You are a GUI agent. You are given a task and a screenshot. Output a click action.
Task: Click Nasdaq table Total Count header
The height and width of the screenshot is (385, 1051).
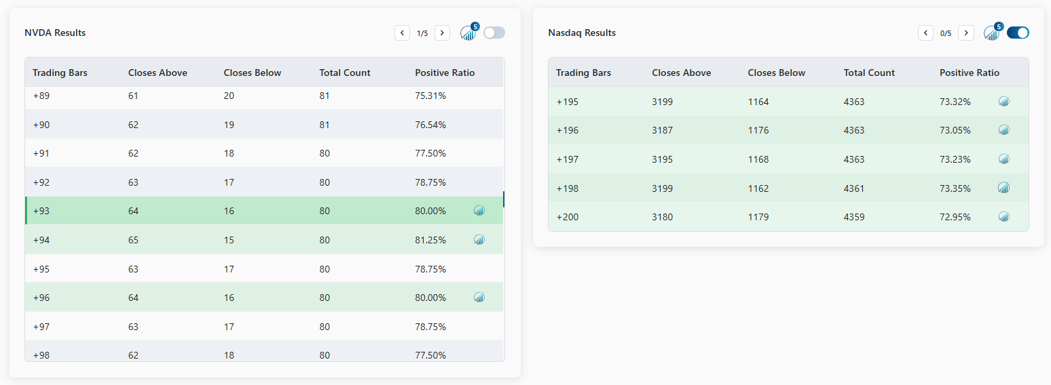tap(869, 73)
